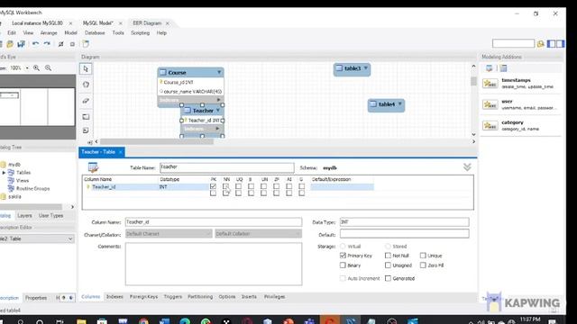
Task: Check NN checkbox in Teacher_id row
Action: tap(225, 186)
